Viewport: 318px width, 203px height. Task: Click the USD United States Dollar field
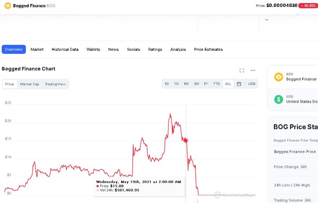tap(293, 100)
